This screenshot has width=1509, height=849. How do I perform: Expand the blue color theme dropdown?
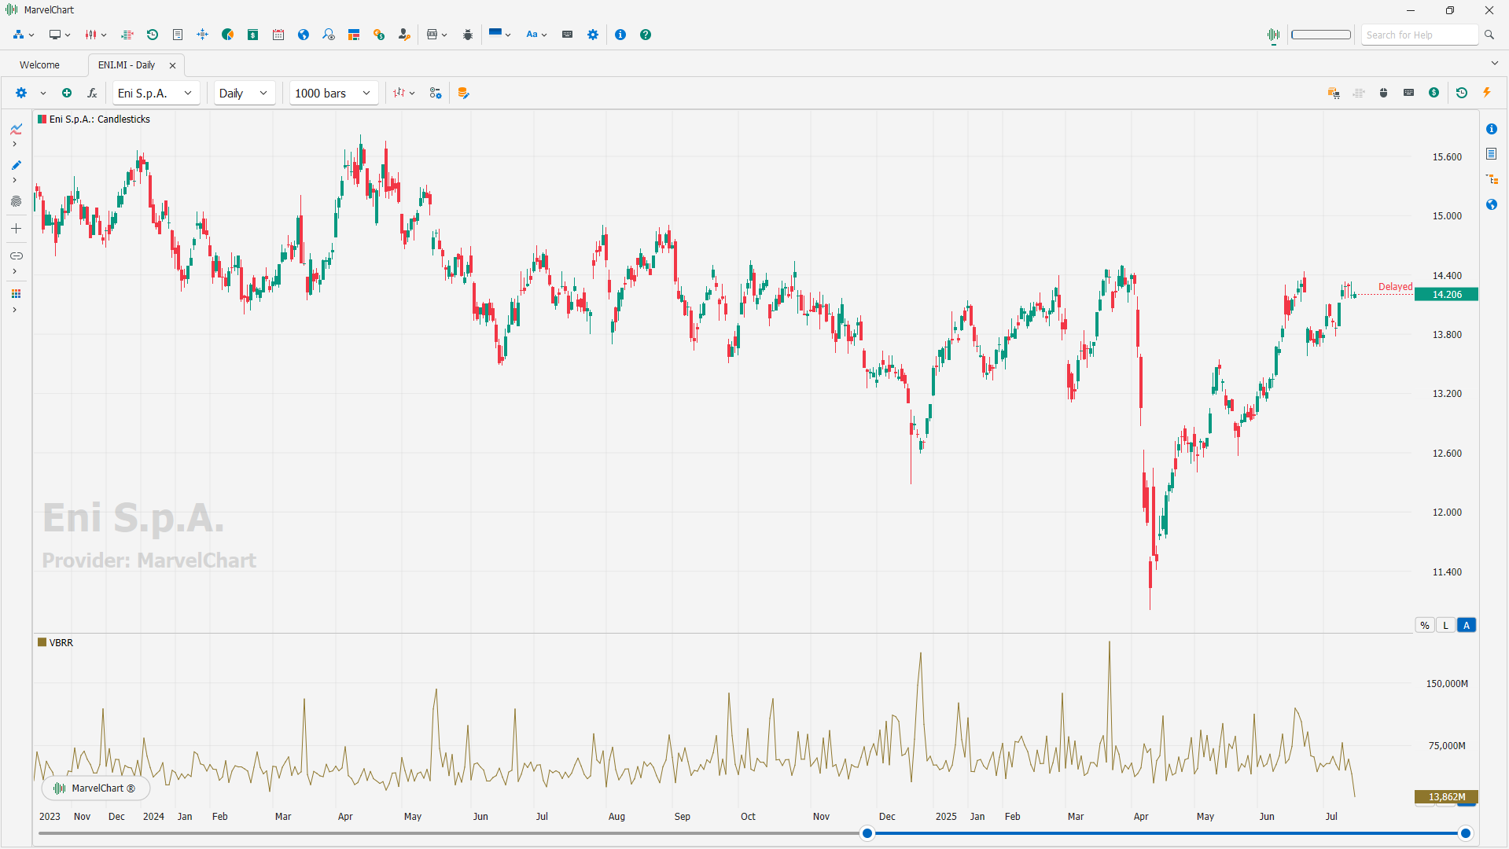(499, 35)
